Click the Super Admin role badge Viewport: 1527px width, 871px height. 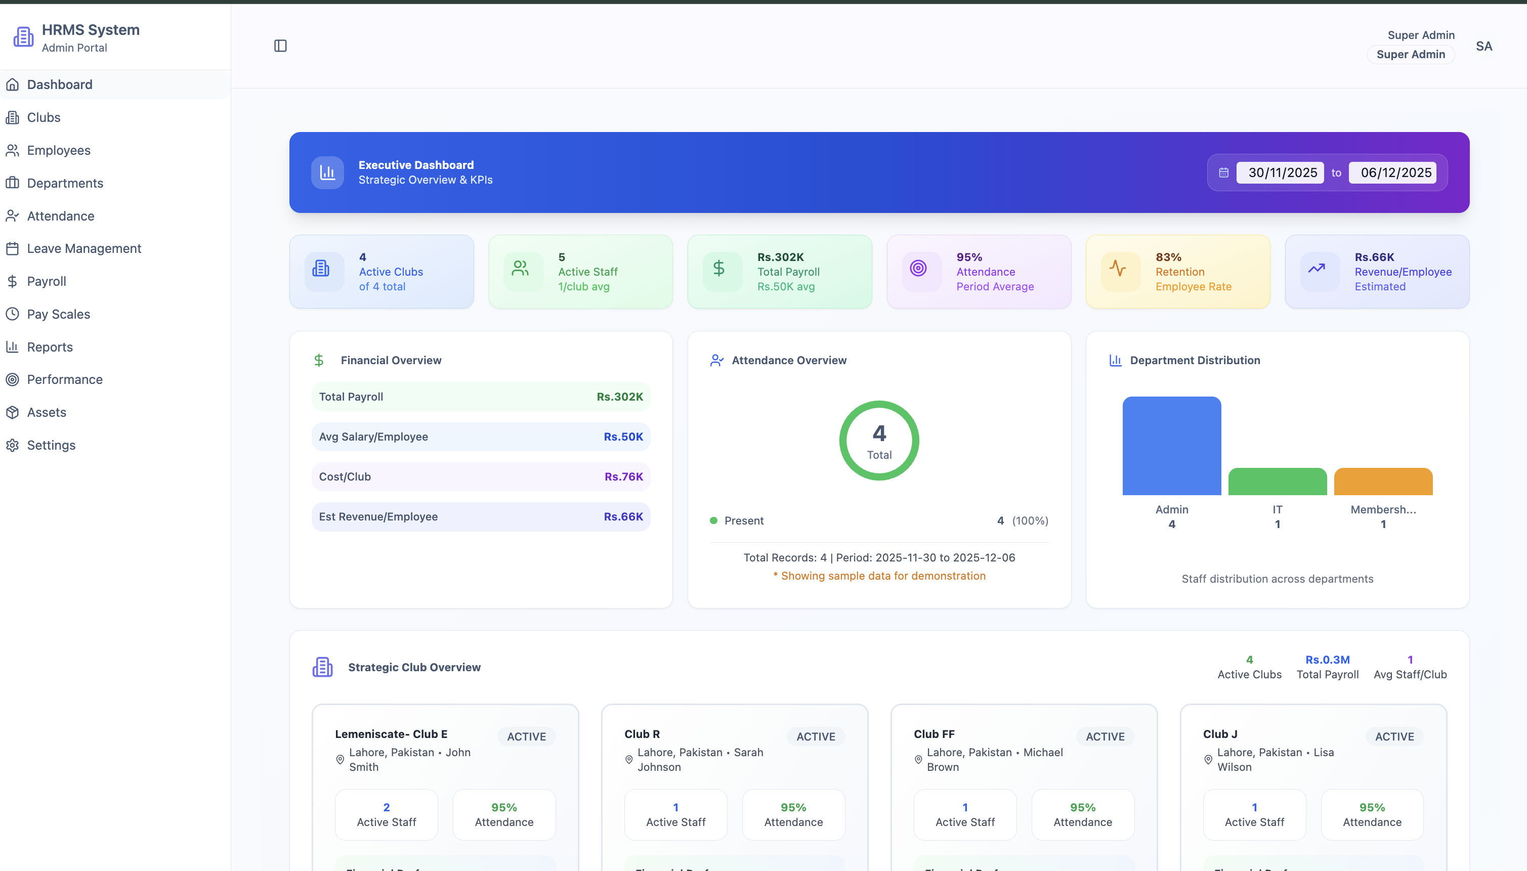point(1410,55)
